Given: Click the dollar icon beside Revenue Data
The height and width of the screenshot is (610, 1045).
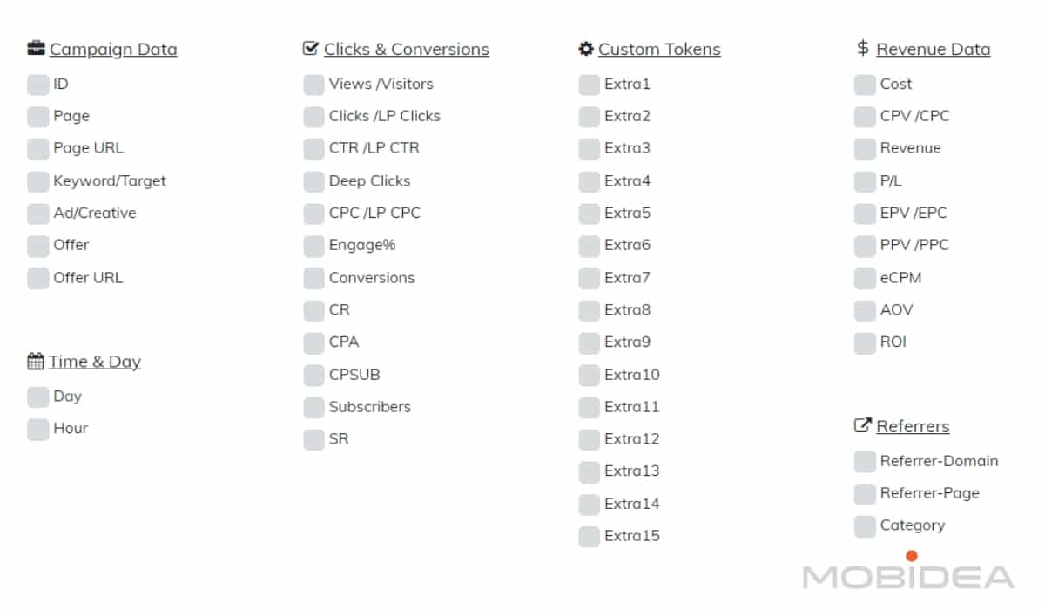Looking at the screenshot, I should [863, 49].
